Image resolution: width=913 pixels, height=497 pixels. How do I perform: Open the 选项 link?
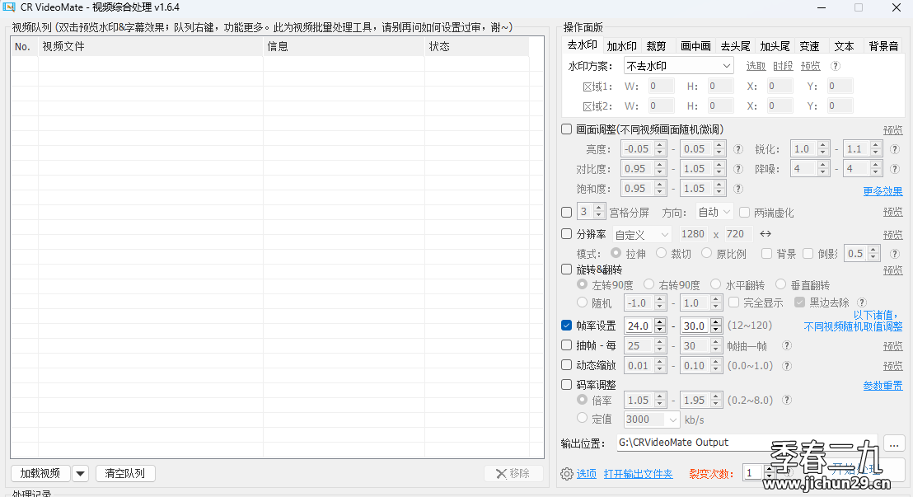point(587,474)
